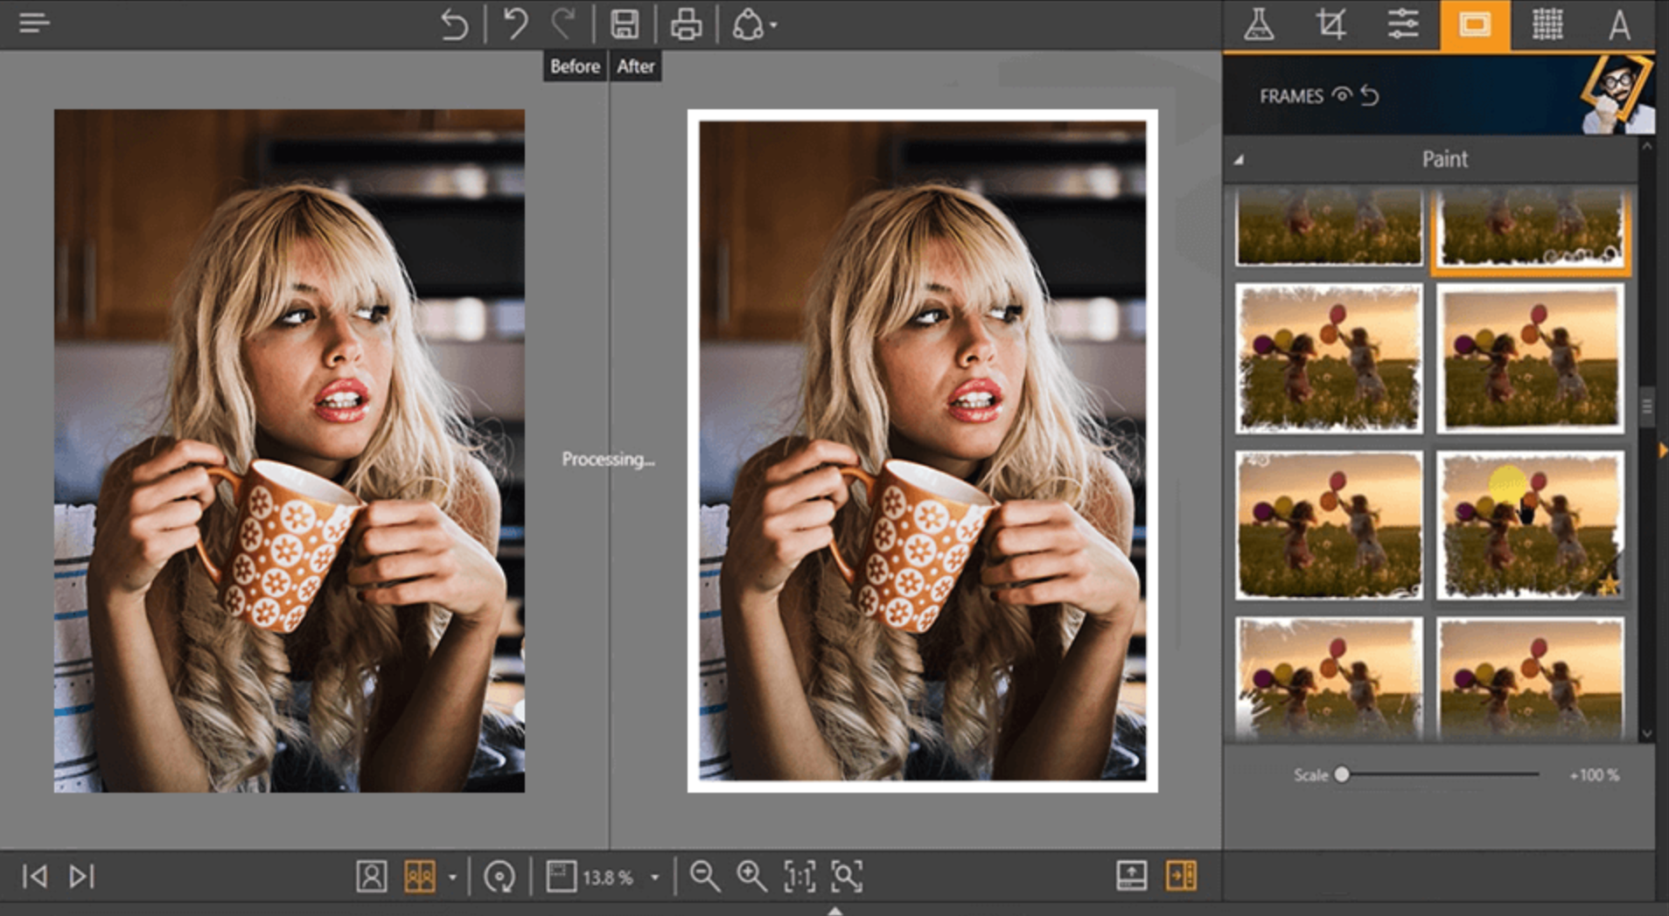Switch to the After tab
Screen dimensions: 1669x916
coord(636,66)
